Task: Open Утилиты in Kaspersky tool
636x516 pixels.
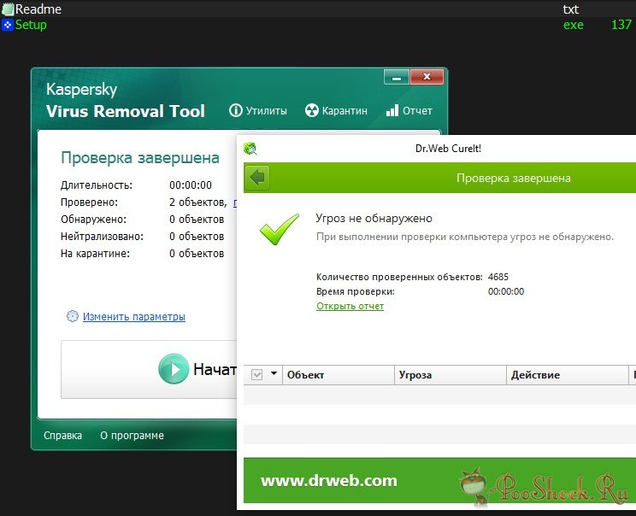Action: coord(258,110)
